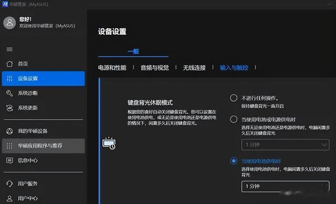Open 系统更新 refresh icon

click(x=9, y=108)
